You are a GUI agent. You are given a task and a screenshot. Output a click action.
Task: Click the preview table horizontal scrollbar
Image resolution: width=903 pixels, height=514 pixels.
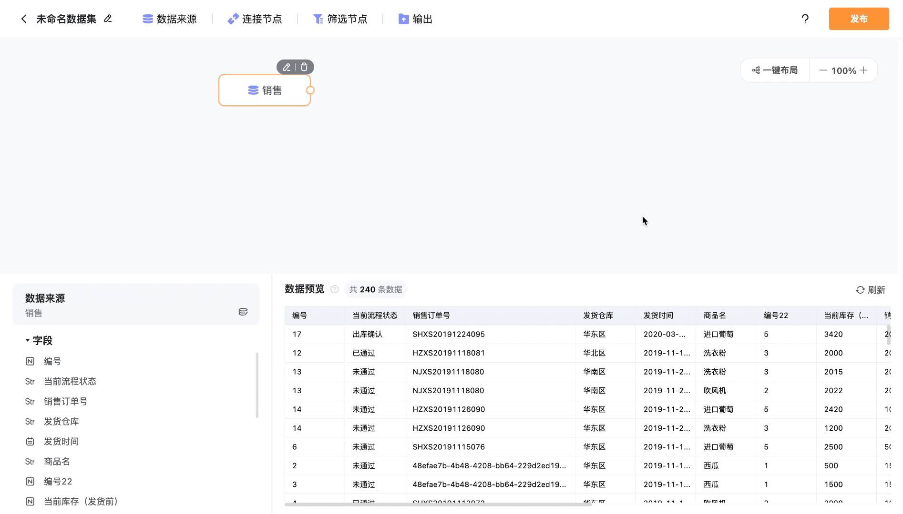coord(438,504)
